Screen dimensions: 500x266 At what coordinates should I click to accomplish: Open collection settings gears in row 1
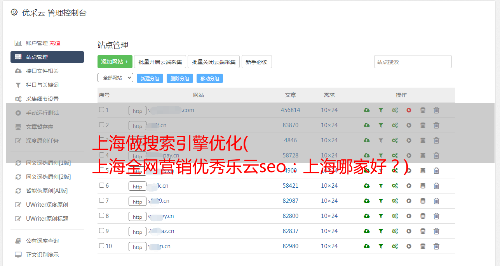pyautogui.click(x=395, y=110)
